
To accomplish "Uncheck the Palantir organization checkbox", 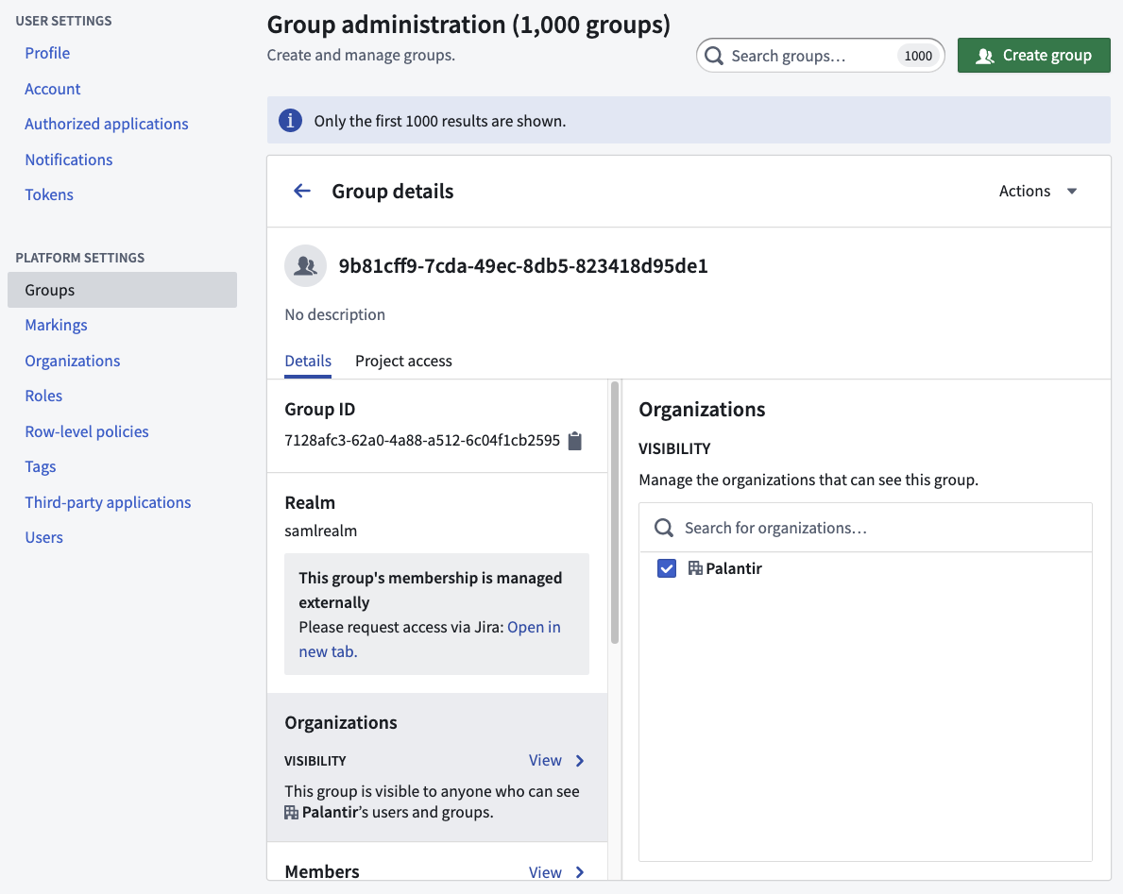I will tap(667, 568).
